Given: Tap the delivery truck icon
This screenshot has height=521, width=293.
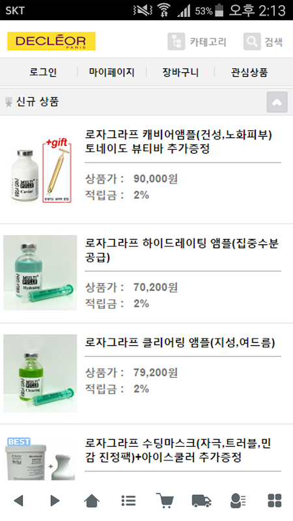Looking at the screenshot, I should 202,500.
